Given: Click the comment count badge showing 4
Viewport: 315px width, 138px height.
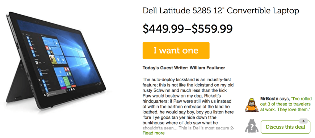Looking at the screenshot, I should 303,121.
